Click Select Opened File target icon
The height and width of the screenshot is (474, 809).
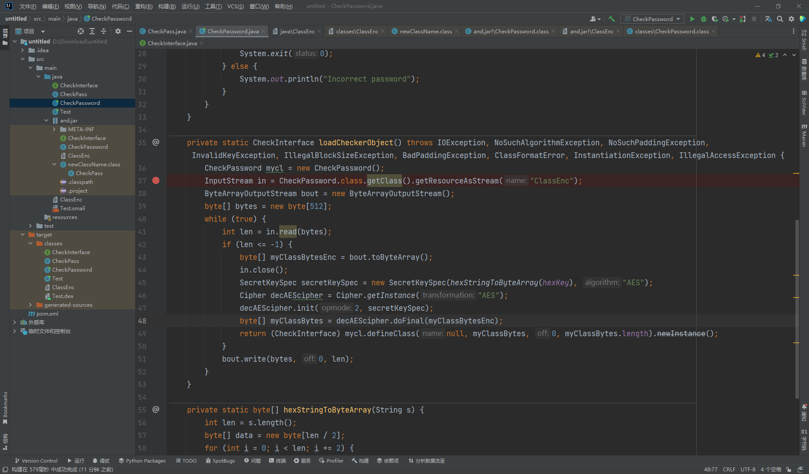click(x=81, y=31)
